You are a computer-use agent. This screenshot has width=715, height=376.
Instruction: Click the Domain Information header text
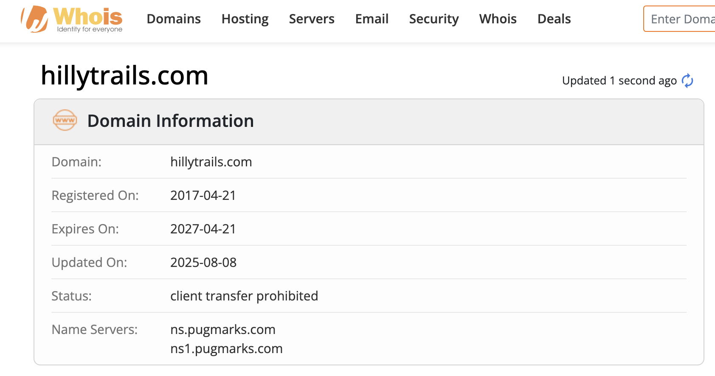[x=171, y=121]
